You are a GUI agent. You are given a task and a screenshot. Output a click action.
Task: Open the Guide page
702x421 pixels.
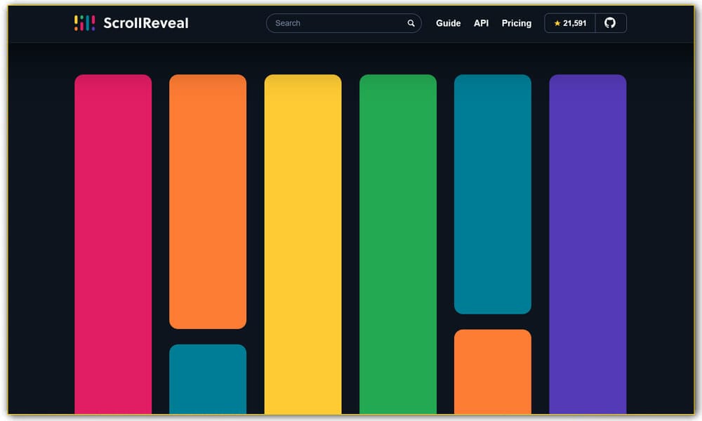pos(449,23)
